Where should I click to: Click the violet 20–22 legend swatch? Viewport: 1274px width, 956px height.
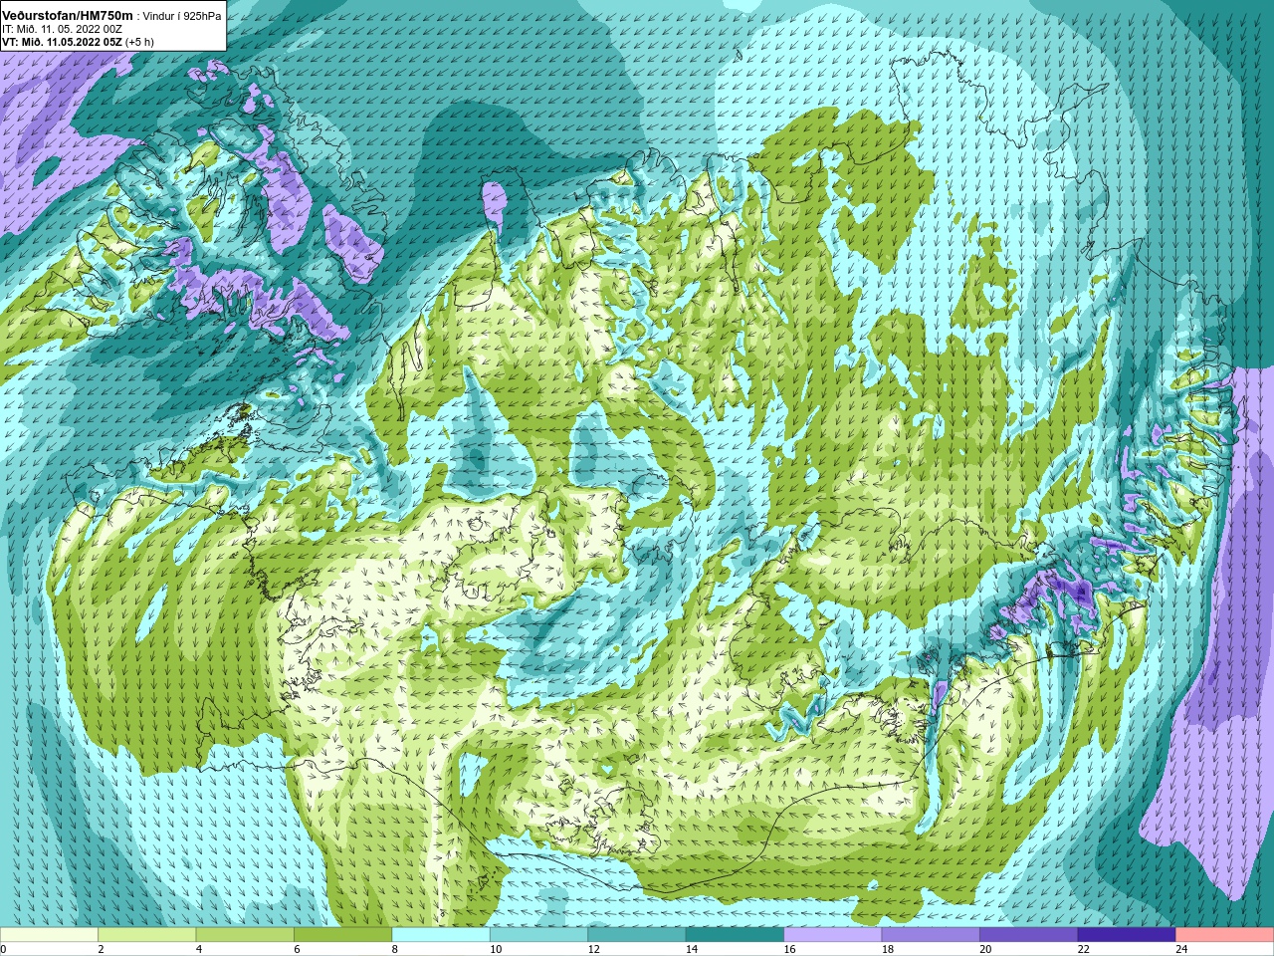click(1029, 935)
